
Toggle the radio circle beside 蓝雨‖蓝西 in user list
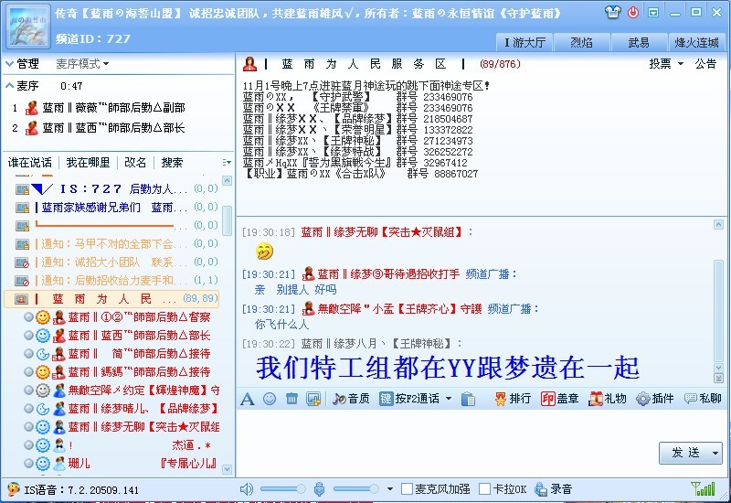coord(28,336)
